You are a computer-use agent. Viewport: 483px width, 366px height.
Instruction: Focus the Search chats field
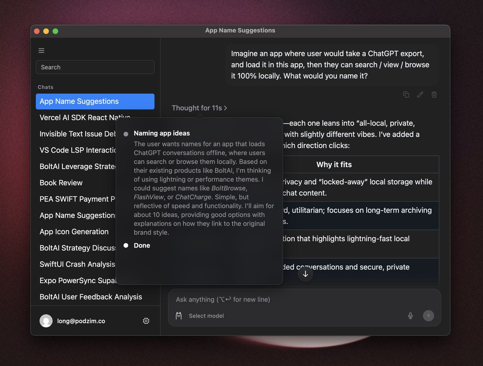(95, 67)
